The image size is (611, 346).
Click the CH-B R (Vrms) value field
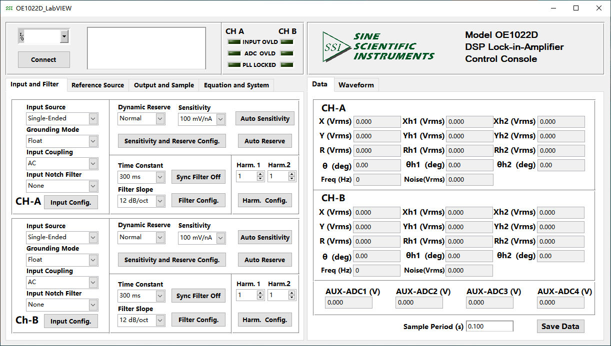[x=376, y=242]
